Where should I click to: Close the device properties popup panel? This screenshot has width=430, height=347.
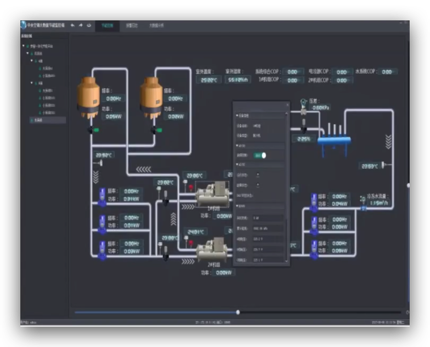point(287,105)
